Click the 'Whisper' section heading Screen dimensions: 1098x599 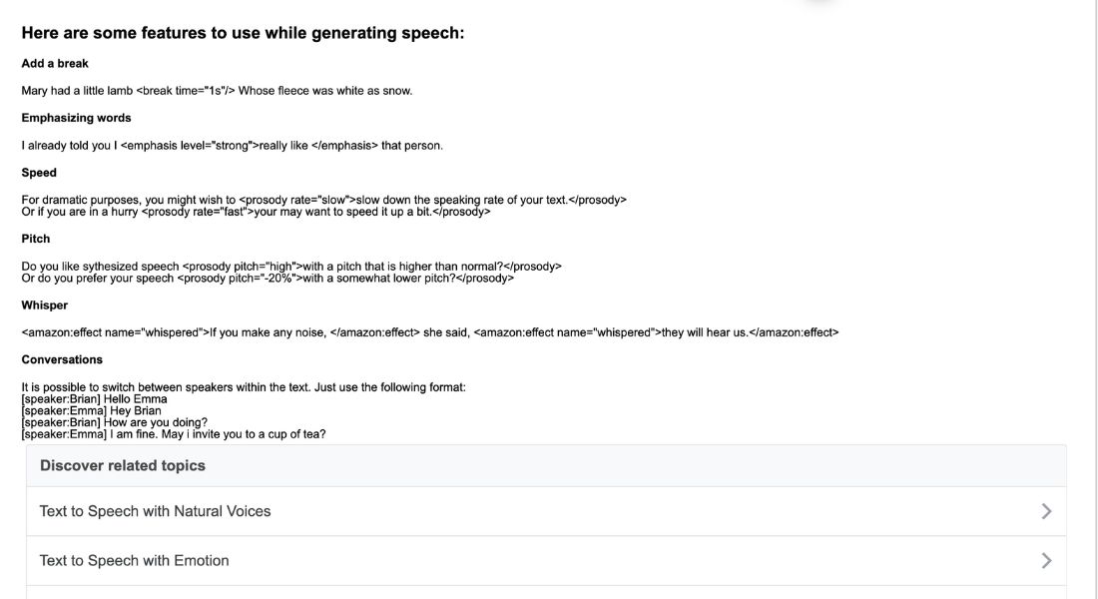point(45,305)
